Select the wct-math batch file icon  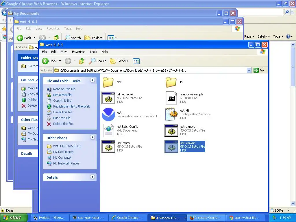[x=108, y=147]
